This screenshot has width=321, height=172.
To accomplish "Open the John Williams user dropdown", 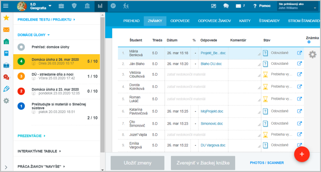I will point(297,6).
